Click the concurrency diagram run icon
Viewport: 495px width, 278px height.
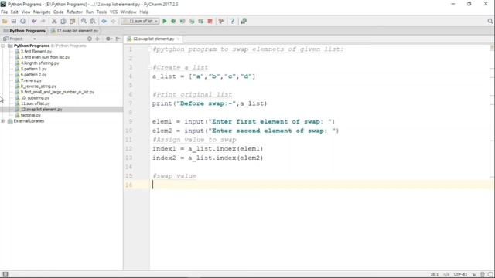coord(201,21)
